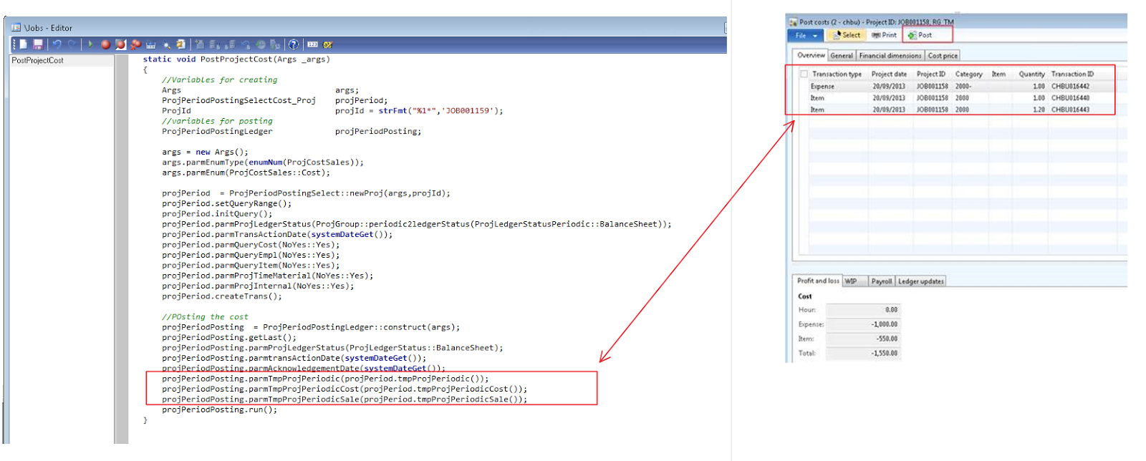Tick the select-all checkbox in grid header
The width and height of the screenshot is (1146, 461).
pos(804,74)
